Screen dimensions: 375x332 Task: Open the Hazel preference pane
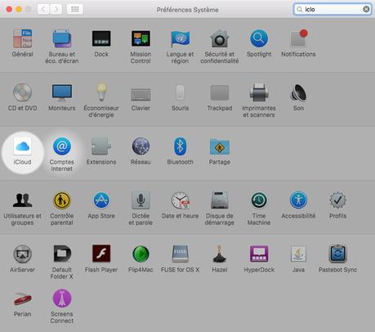click(220, 259)
